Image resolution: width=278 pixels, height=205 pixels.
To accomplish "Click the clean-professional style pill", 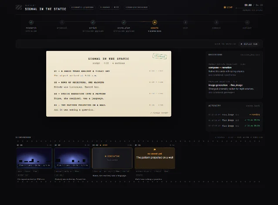I will point(136,7).
